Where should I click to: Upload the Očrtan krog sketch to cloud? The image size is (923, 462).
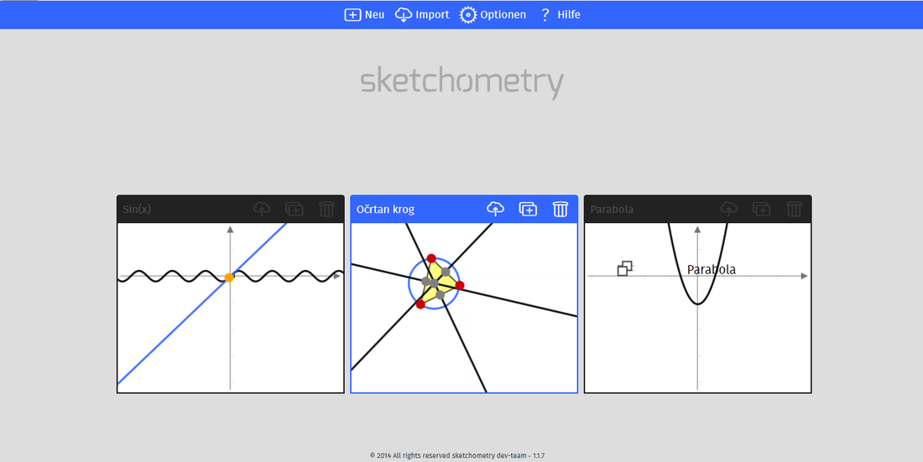pyautogui.click(x=496, y=209)
